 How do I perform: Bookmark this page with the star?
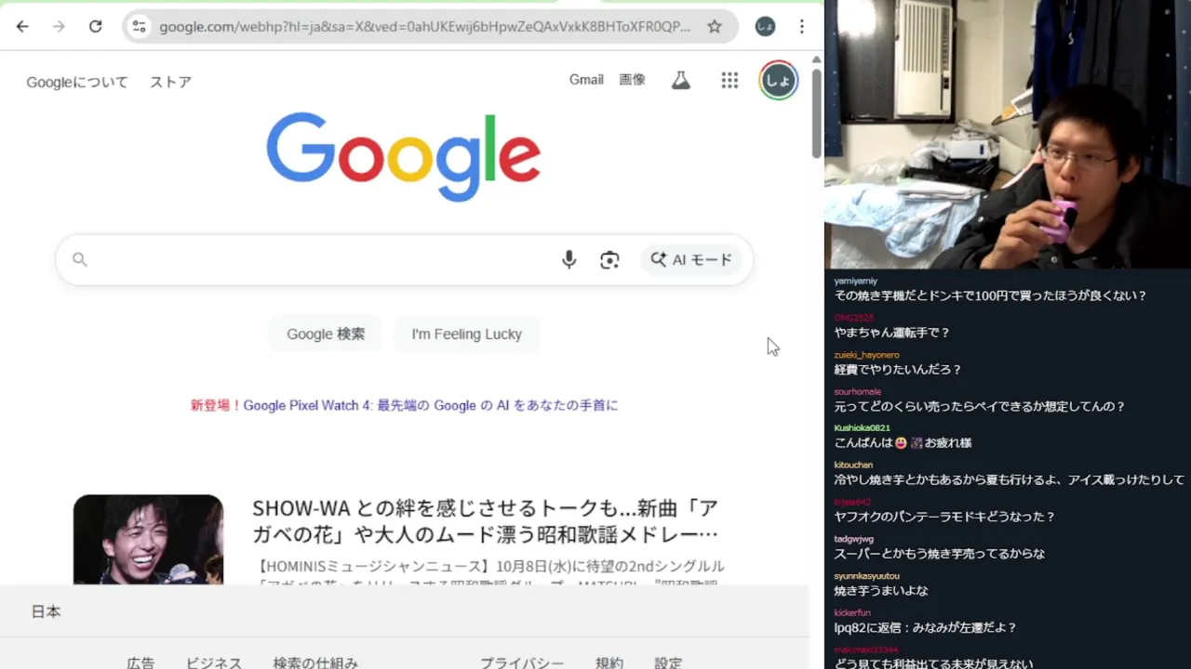[x=715, y=26]
